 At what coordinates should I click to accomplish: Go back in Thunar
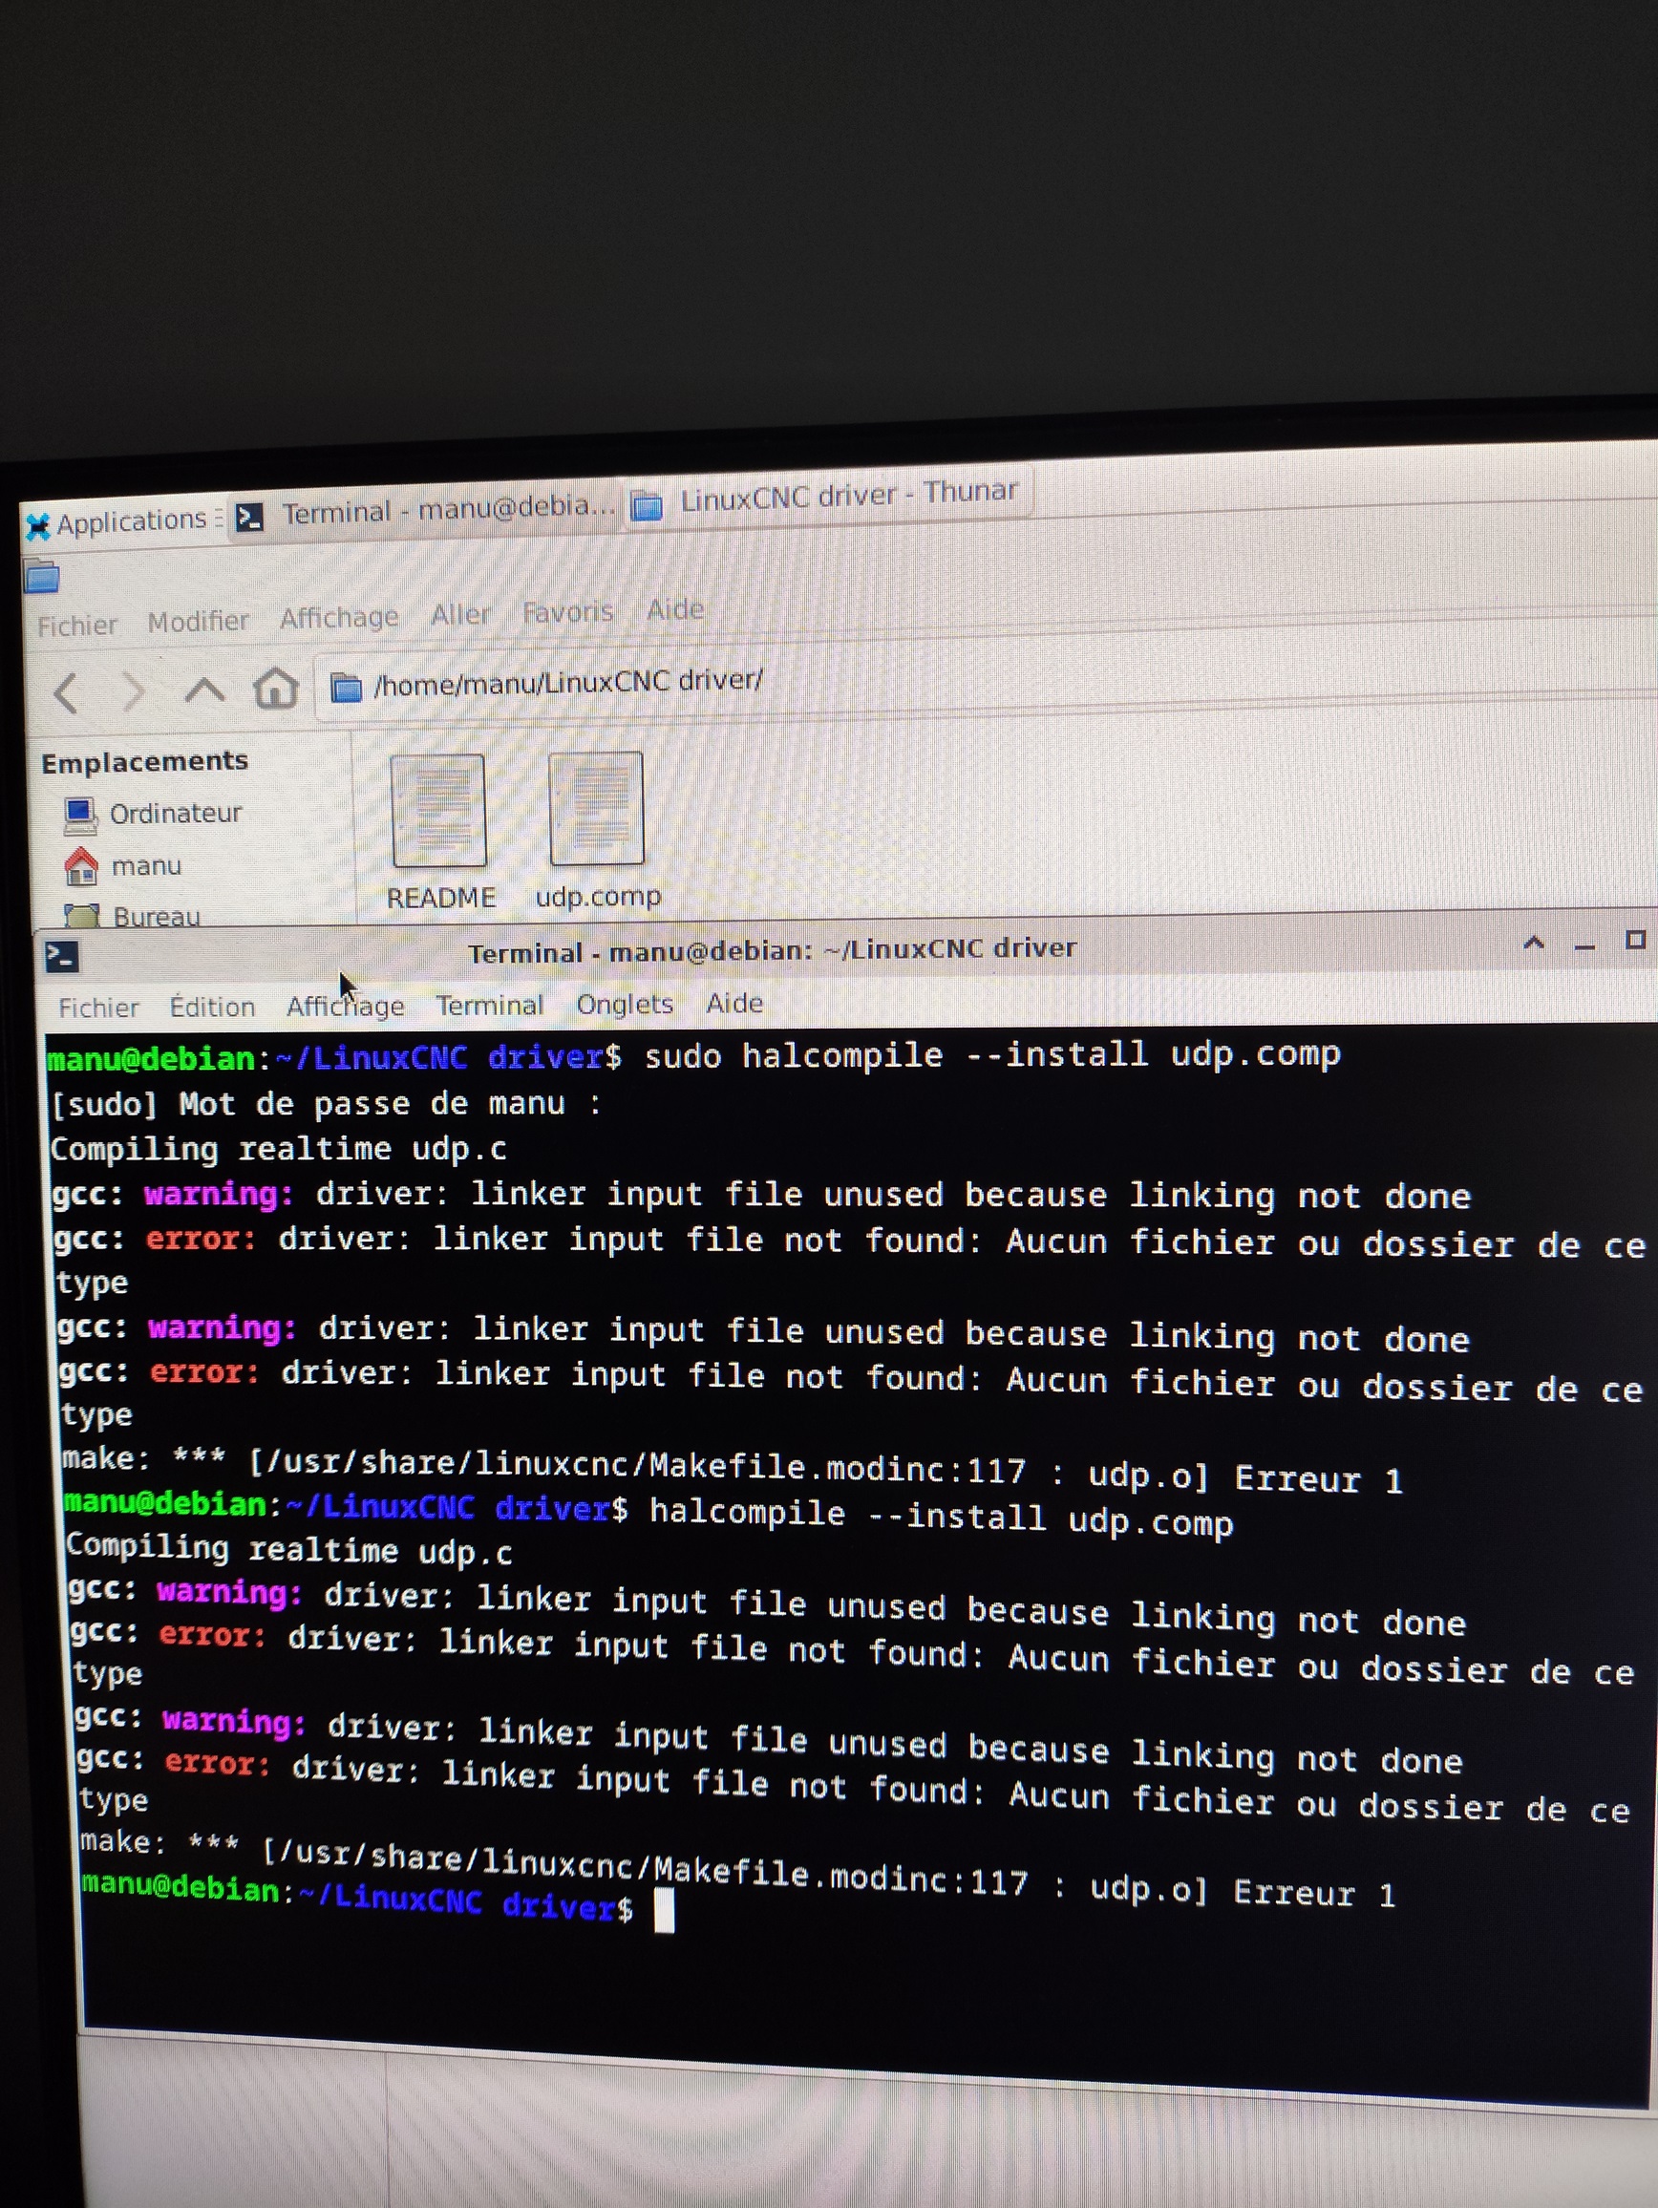point(66,692)
